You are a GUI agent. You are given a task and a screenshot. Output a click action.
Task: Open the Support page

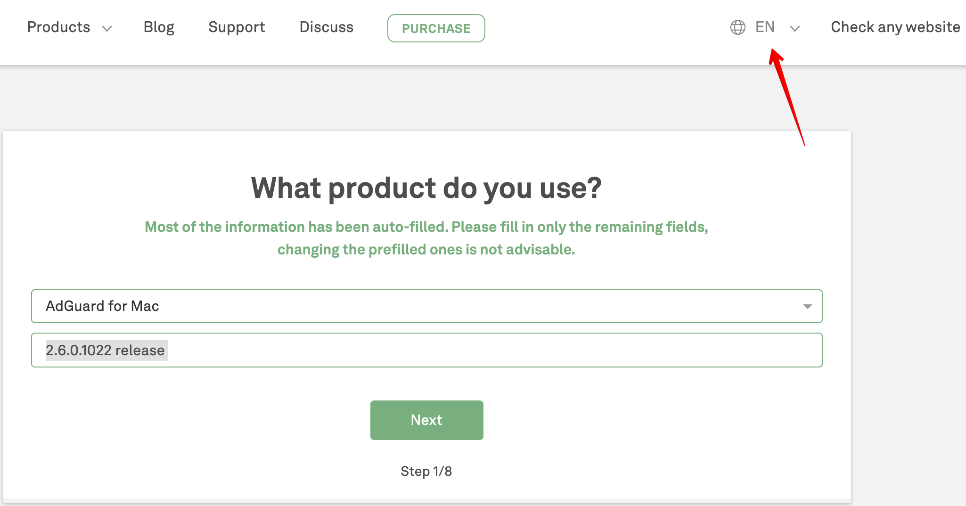[x=237, y=27]
